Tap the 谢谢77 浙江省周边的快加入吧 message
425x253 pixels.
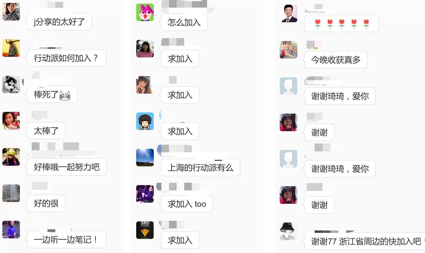365,241
